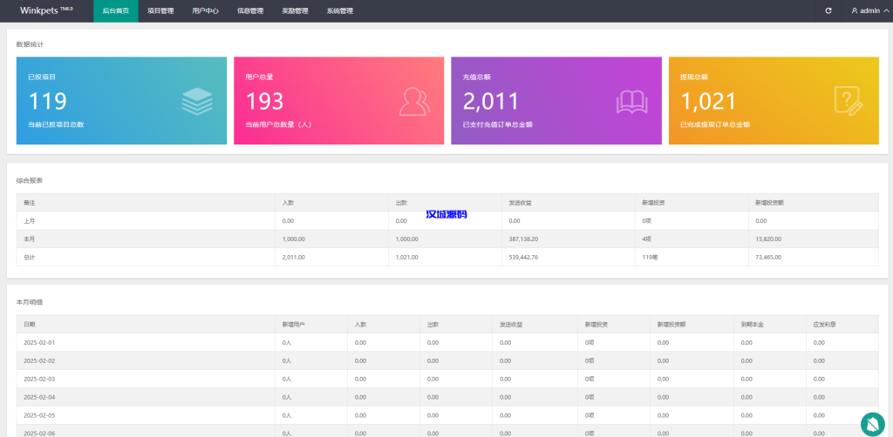Expand the admin account dropdown
Image resolution: width=893 pixels, height=437 pixels.
point(869,11)
